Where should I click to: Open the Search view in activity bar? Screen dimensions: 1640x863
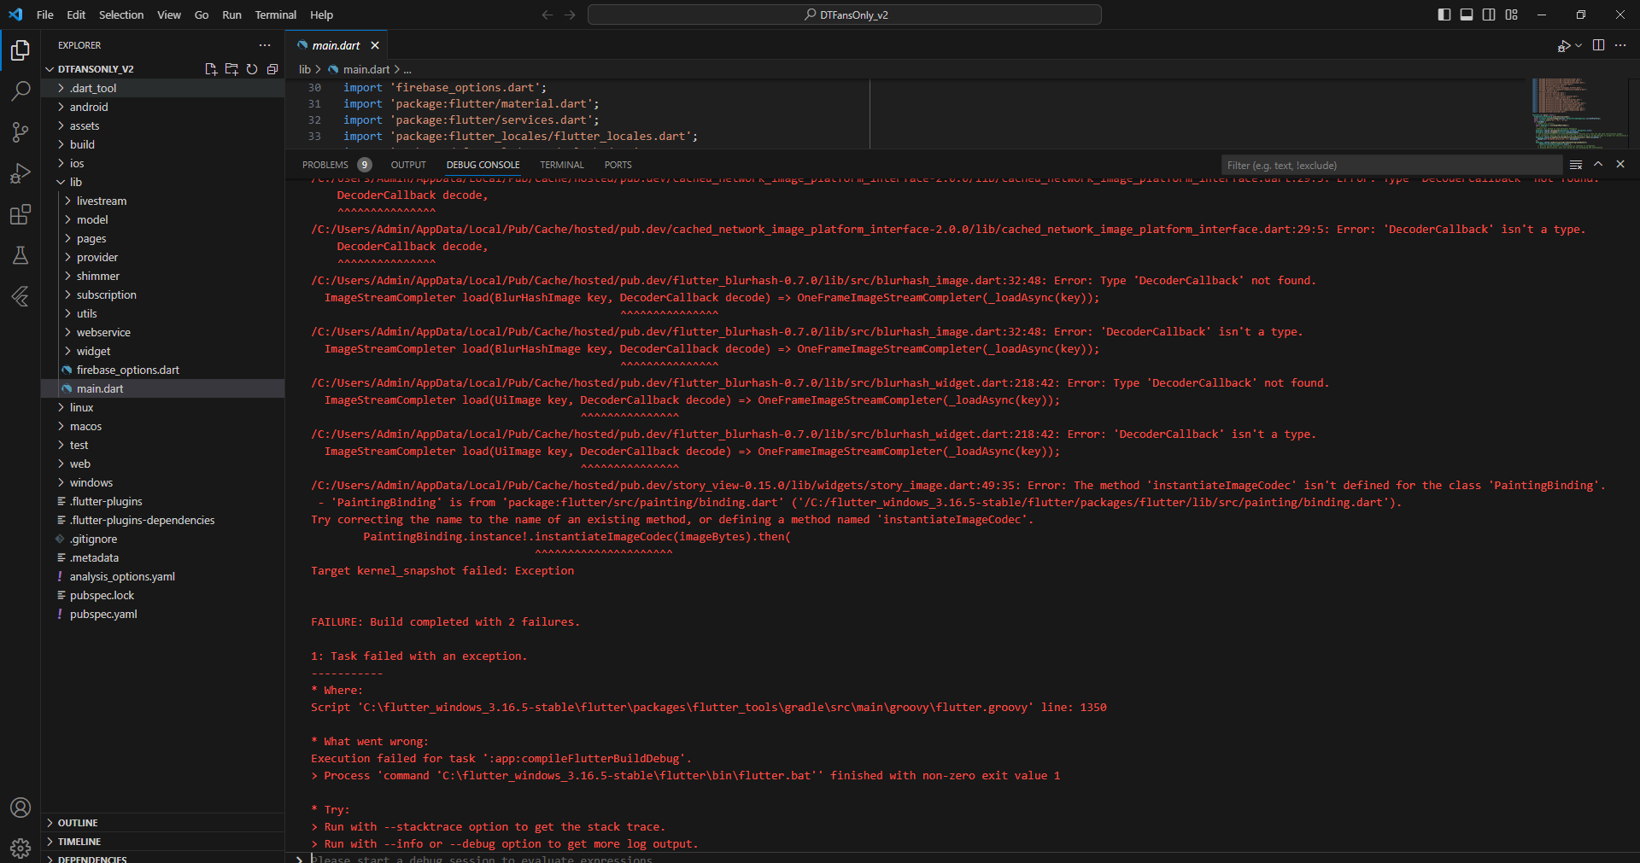point(20,90)
